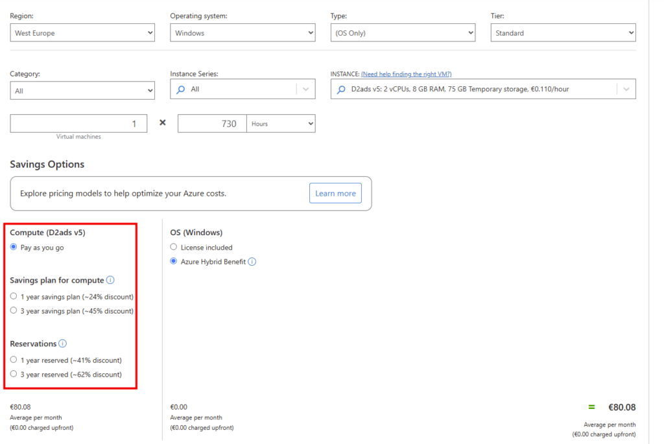Open Need help finding the right VM link
Screen dimensions: 664x444
point(406,74)
